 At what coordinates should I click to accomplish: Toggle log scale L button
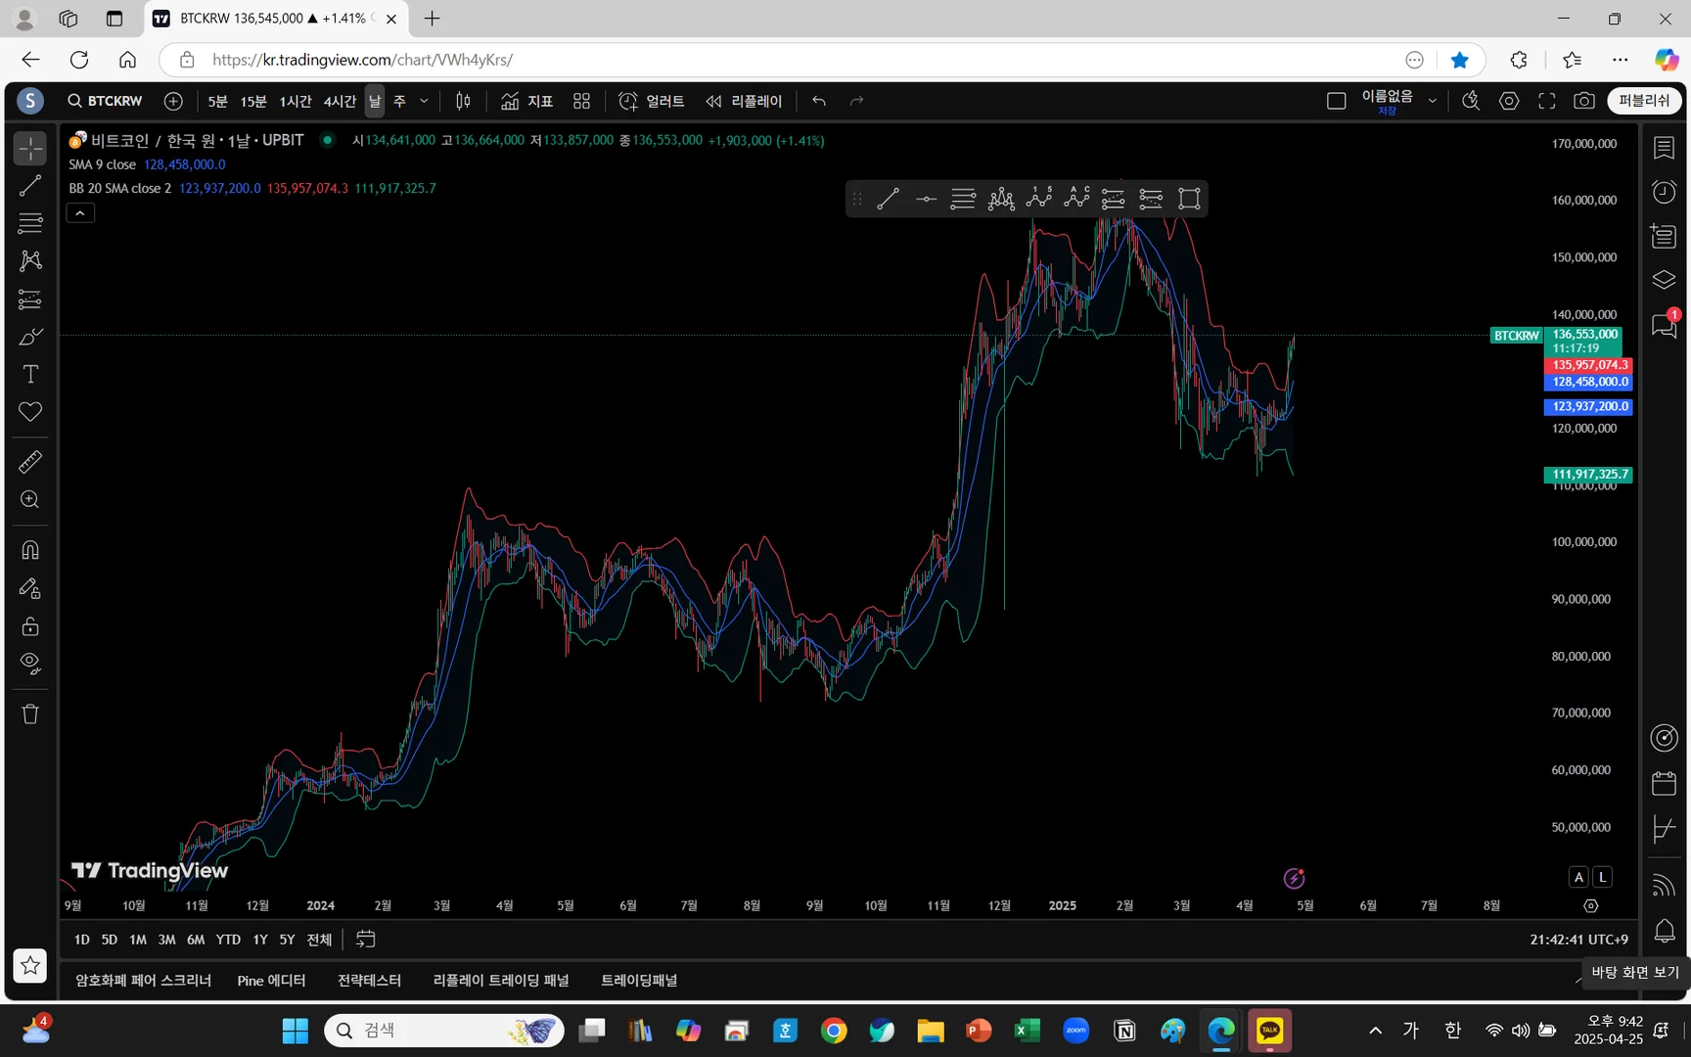1602,877
